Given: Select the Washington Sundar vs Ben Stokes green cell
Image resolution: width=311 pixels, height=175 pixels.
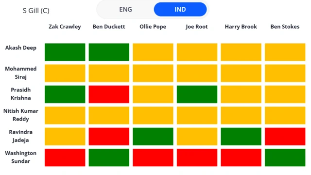Looking at the screenshot, I should click(285, 157).
